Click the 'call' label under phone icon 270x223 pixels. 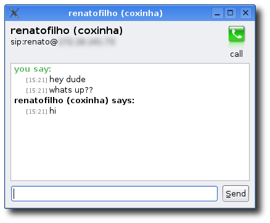point(236,54)
